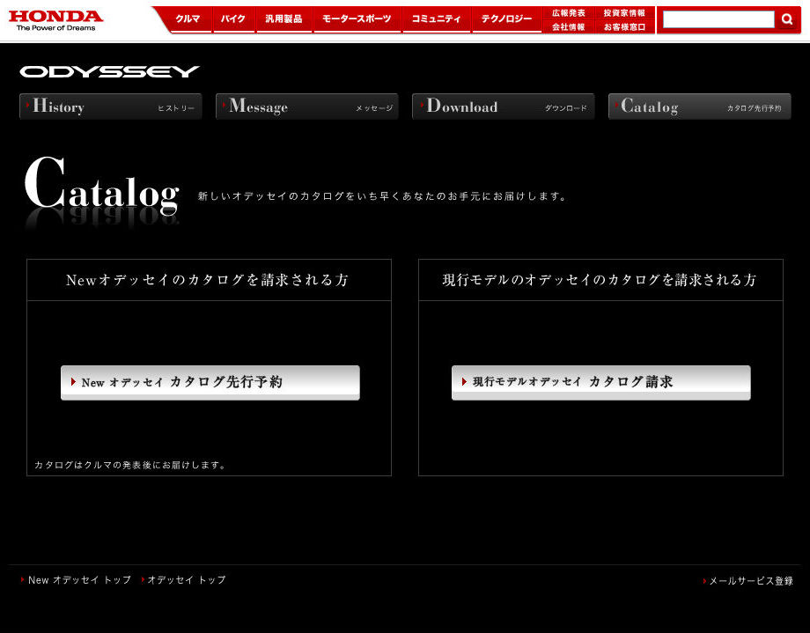
Task: Open the 会社情報 link
Action: (569, 27)
